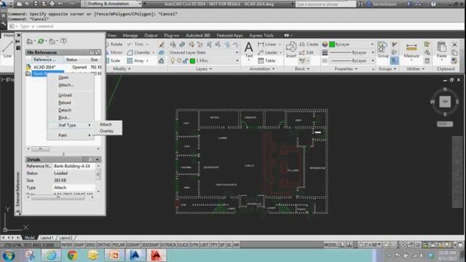Click the ViewCube top face
Image resolution: width=466 pixels, height=262 pixels.
[x=445, y=102]
